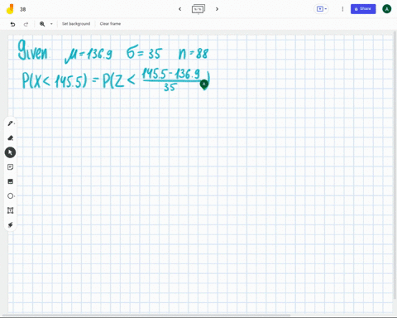Image resolution: width=397 pixels, height=318 pixels.
Task: Insert an image with the image tool
Action: [10, 181]
